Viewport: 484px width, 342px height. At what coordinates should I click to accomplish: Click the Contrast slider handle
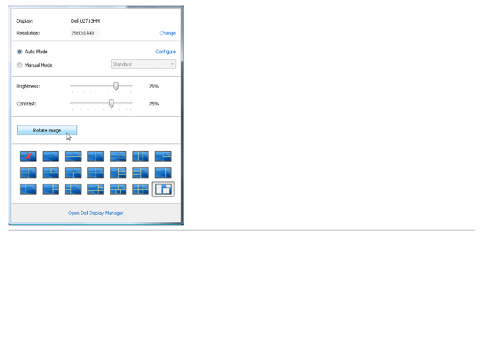(x=111, y=104)
